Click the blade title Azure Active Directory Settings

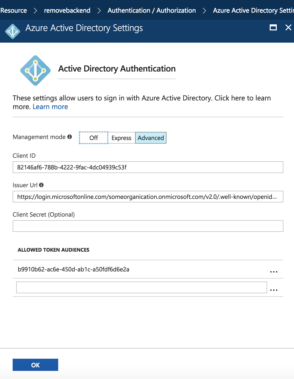tap(84, 28)
